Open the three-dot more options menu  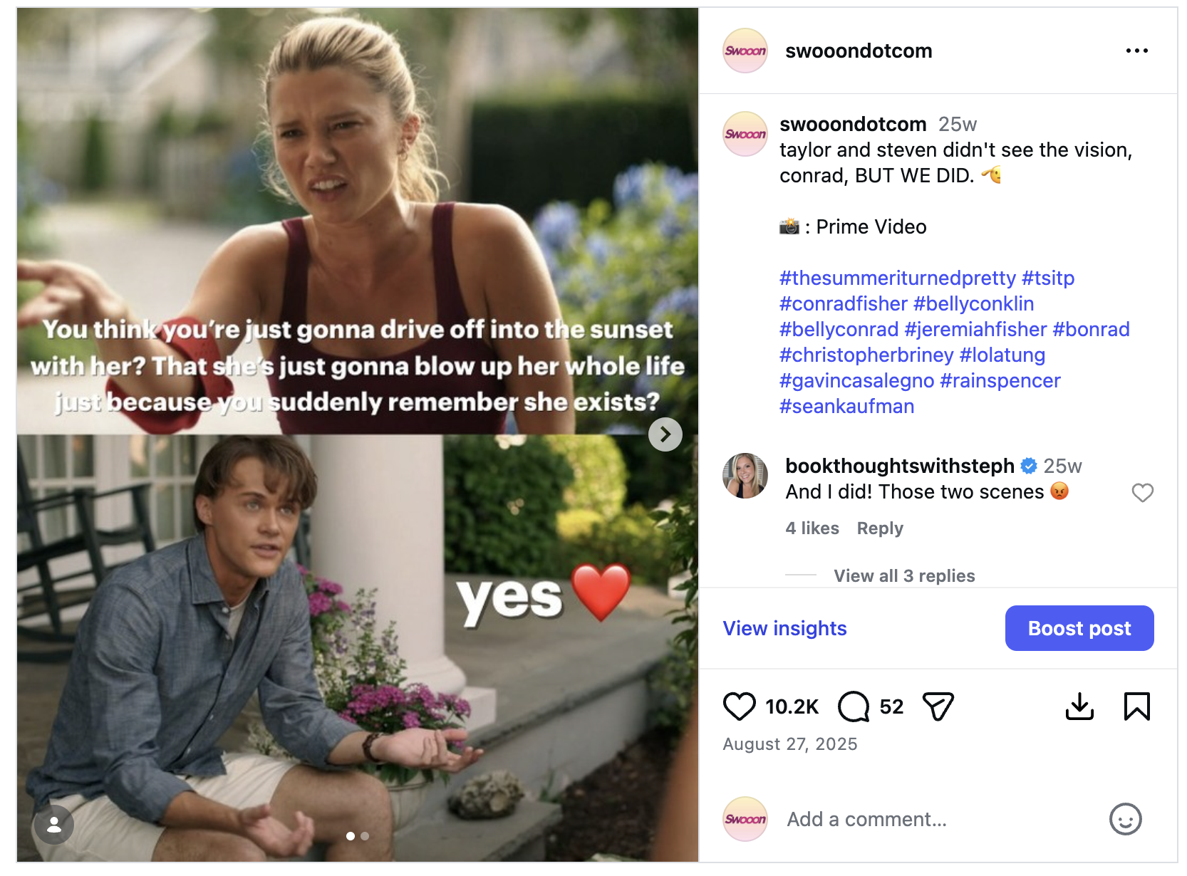[x=1136, y=51]
